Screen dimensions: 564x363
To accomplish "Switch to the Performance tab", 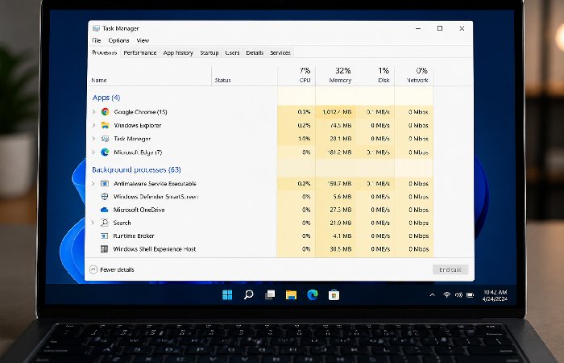I will click(140, 52).
